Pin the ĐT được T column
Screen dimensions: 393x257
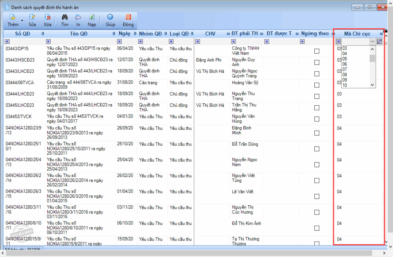pyautogui.click(x=297, y=34)
